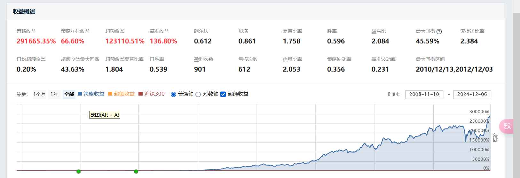
Task: Set zoom range to 1年
Action: [x=54, y=94]
